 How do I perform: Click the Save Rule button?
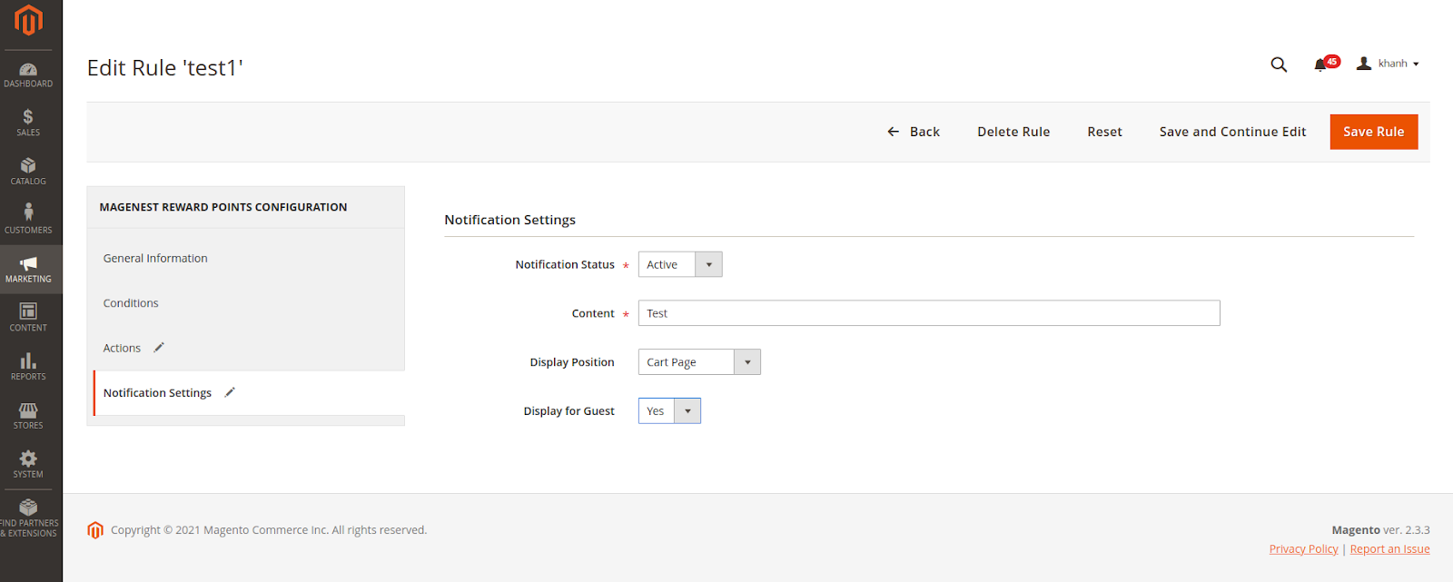point(1373,132)
